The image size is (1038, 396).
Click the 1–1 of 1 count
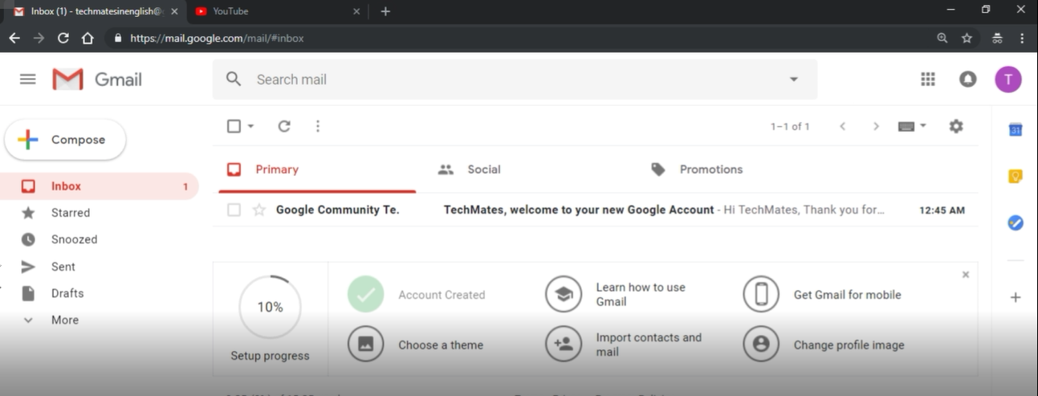tap(790, 127)
